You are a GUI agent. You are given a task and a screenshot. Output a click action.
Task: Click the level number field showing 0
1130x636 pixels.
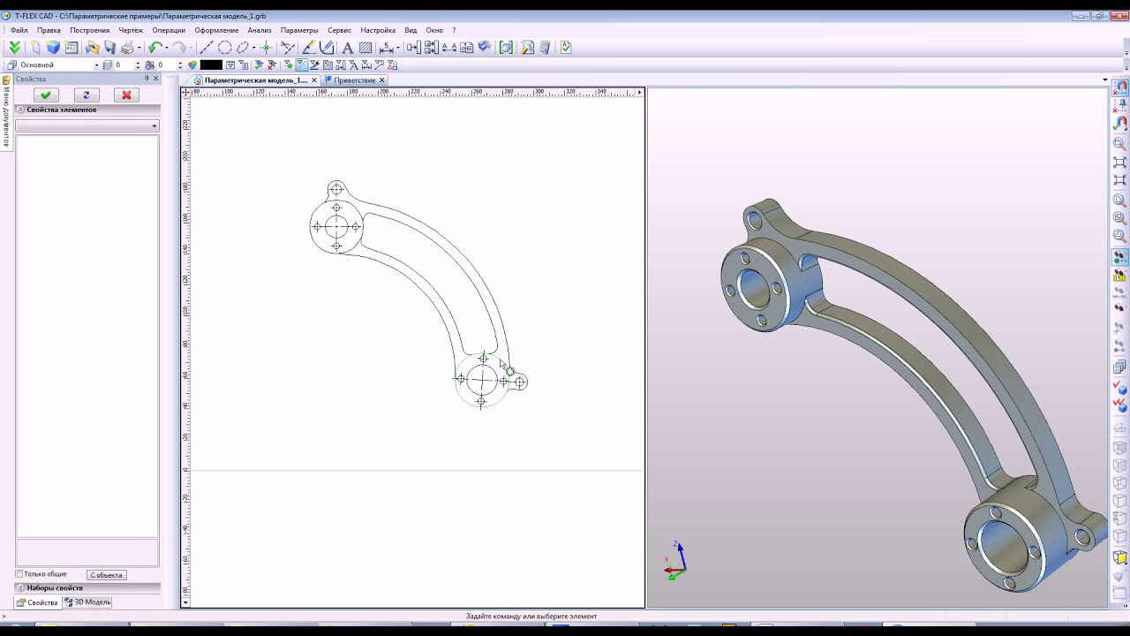point(124,65)
